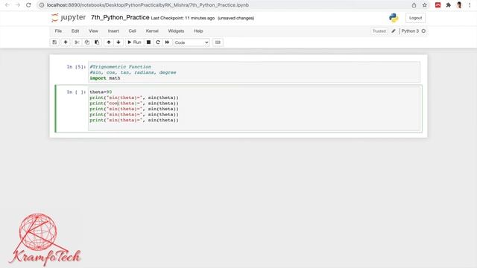
Task: Open the View menu
Action: (93, 31)
